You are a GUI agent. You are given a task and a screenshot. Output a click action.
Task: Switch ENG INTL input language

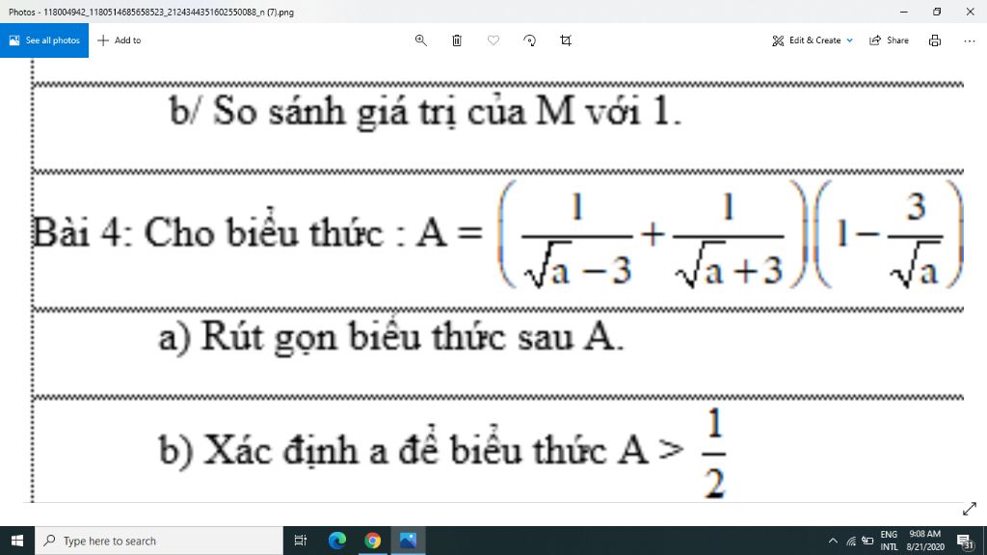point(889,541)
